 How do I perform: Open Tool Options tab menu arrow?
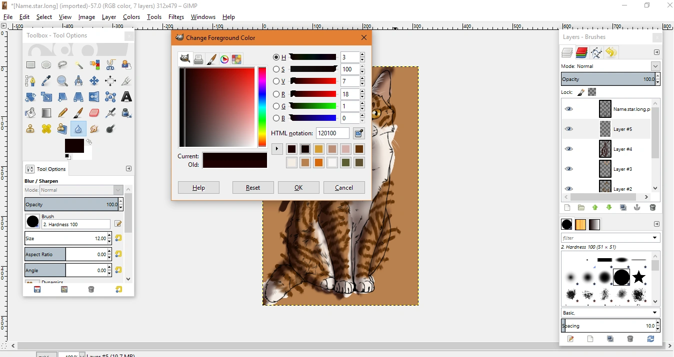click(128, 169)
